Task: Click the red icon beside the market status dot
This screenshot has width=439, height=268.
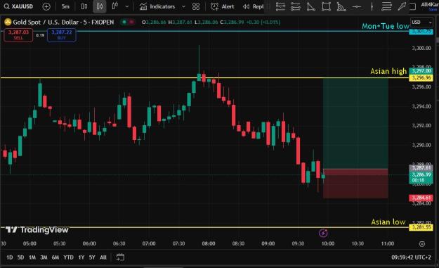Action: (131, 22)
